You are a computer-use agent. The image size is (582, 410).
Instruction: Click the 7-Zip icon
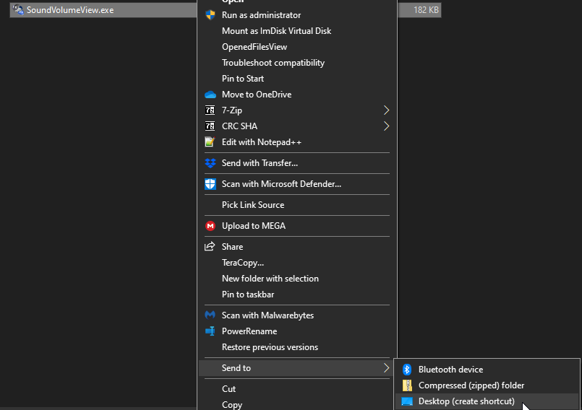(x=210, y=110)
